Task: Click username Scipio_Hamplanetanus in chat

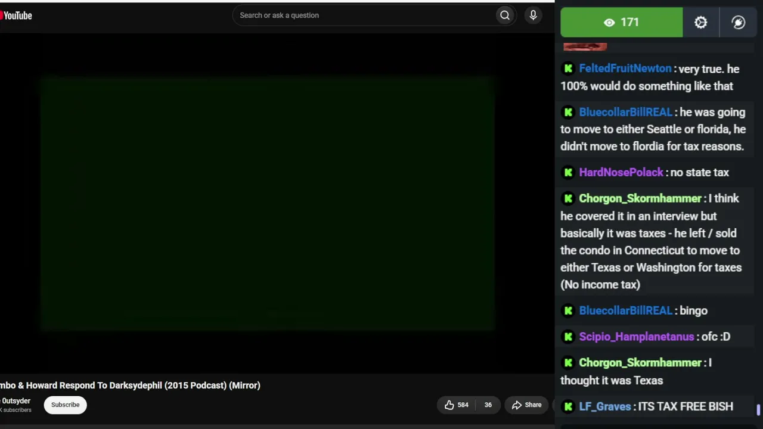Action: pyautogui.click(x=637, y=337)
